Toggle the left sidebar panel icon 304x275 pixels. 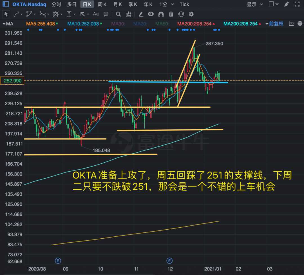6,4
